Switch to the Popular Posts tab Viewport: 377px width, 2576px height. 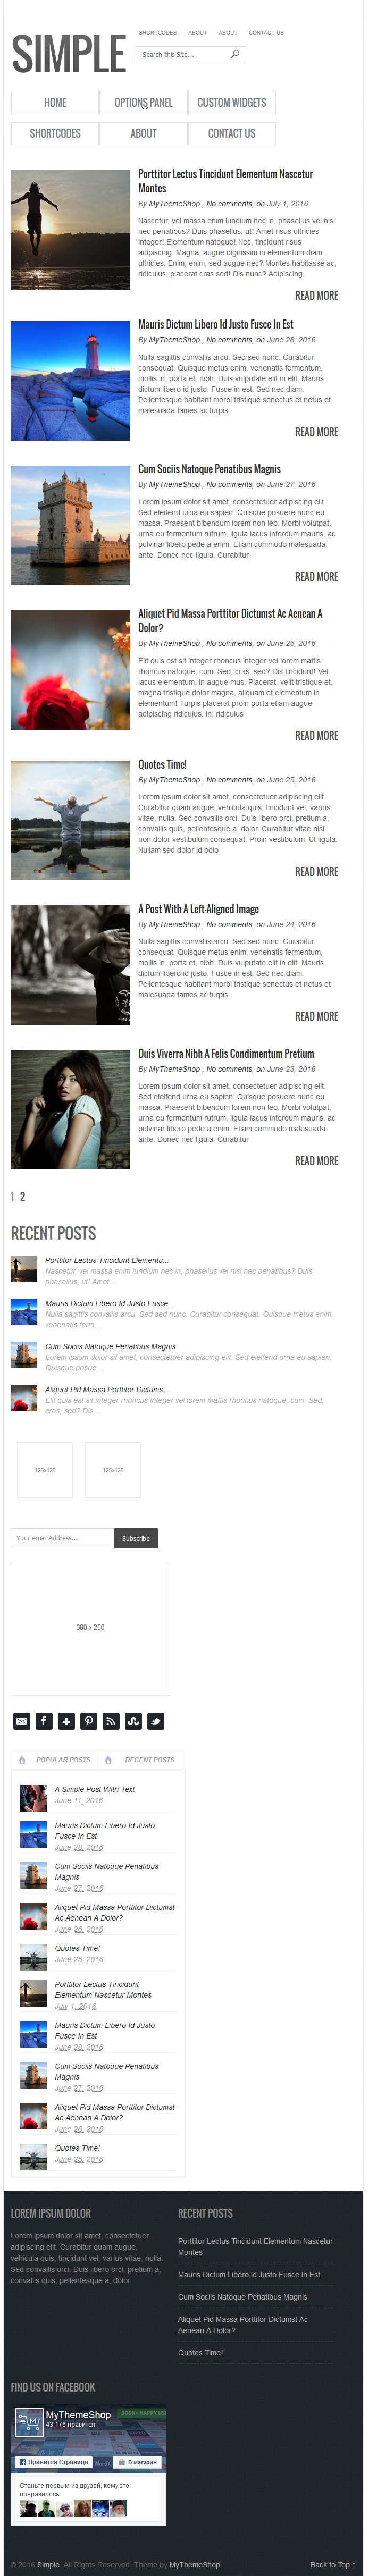56,1759
